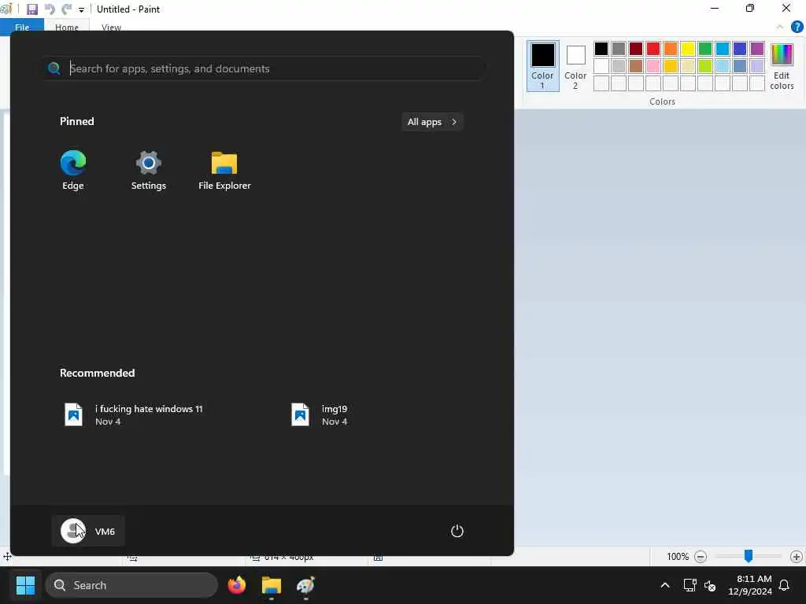Screen dimensions: 806x604
Task: Open Customize Quick Access Toolbar dropdown
Action: click(81, 9)
